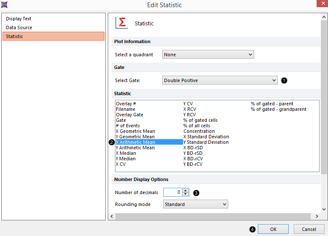Select Display Text in left panel
The image size is (328, 236).
[19, 19]
